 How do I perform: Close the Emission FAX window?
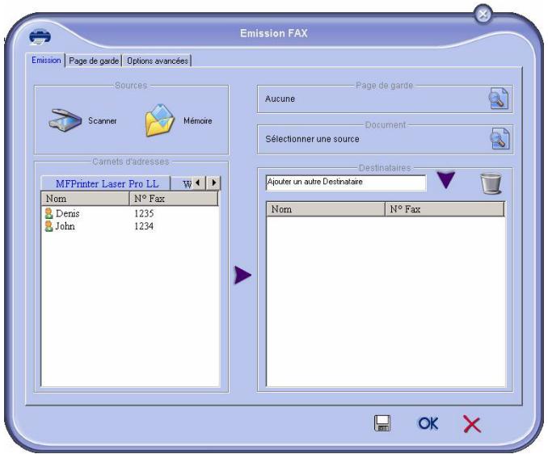[483, 15]
